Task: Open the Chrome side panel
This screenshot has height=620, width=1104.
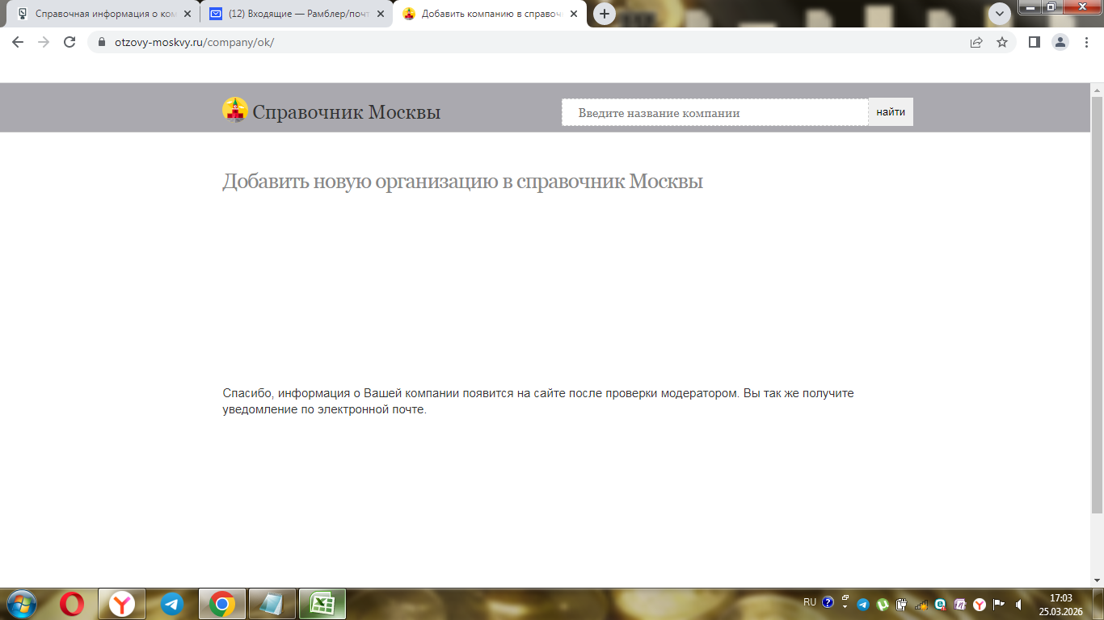Action: [x=1034, y=42]
